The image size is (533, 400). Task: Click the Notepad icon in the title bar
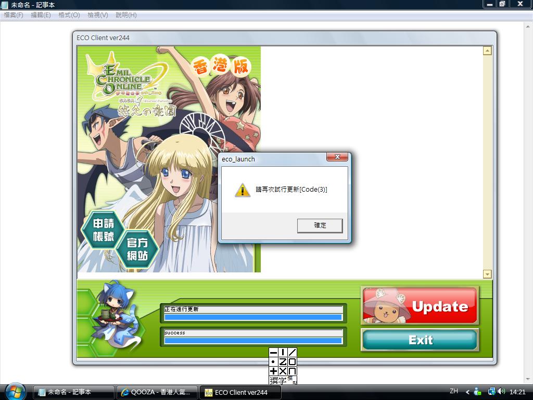click(x=4, y=5)
